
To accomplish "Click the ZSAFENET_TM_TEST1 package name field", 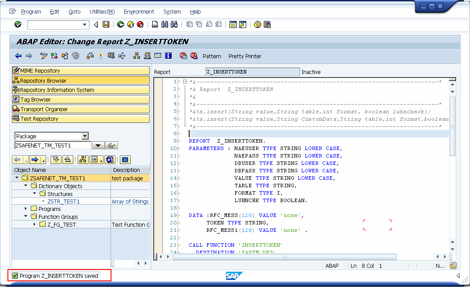I will (x=53, y=145).
